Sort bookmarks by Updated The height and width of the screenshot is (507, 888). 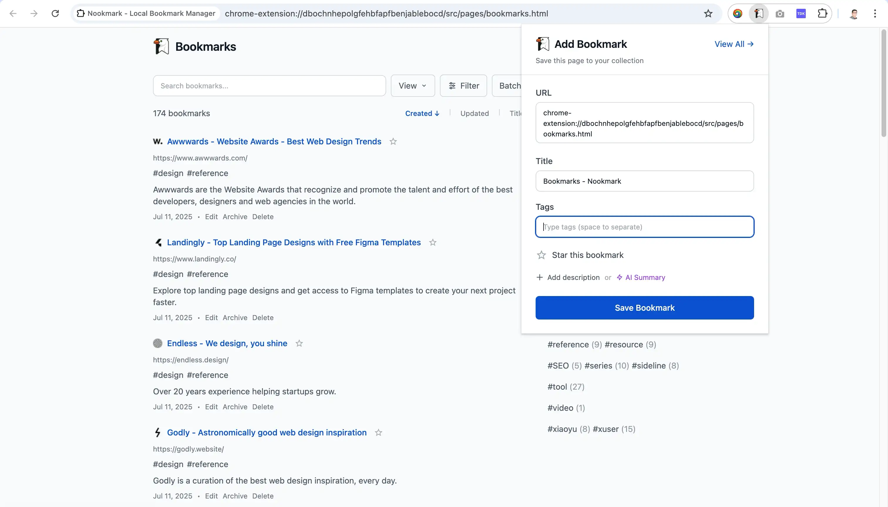pos(474,114)
